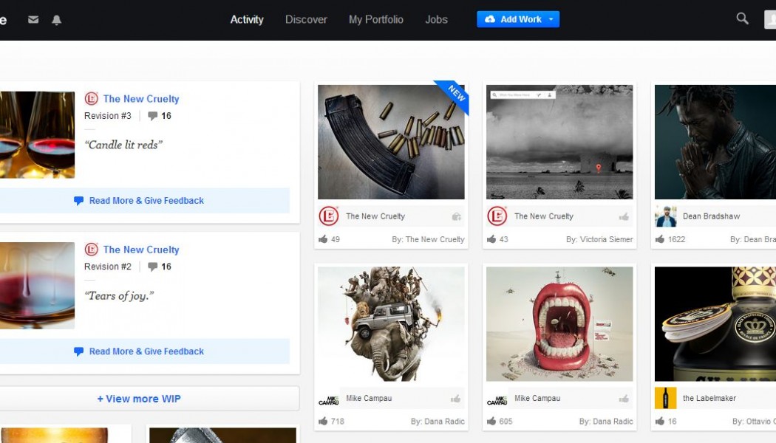Click thumbs-up icon beside 1622 appreciations
The height and width of the screenshot is (443, 776).
pyautogui.click(x=660, y=239)
